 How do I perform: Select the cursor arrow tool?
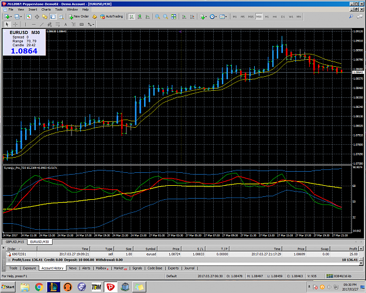[x=7, y=24]
